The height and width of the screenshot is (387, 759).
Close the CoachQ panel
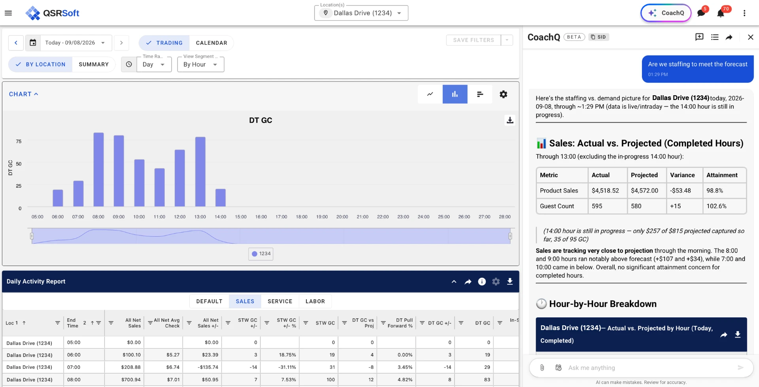[x=751, y=37]
